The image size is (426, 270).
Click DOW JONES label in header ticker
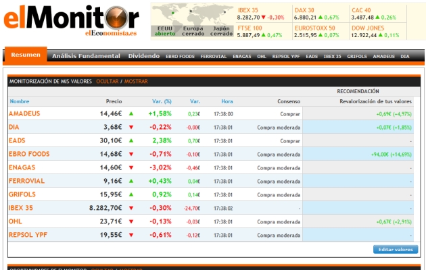(368, 28)
